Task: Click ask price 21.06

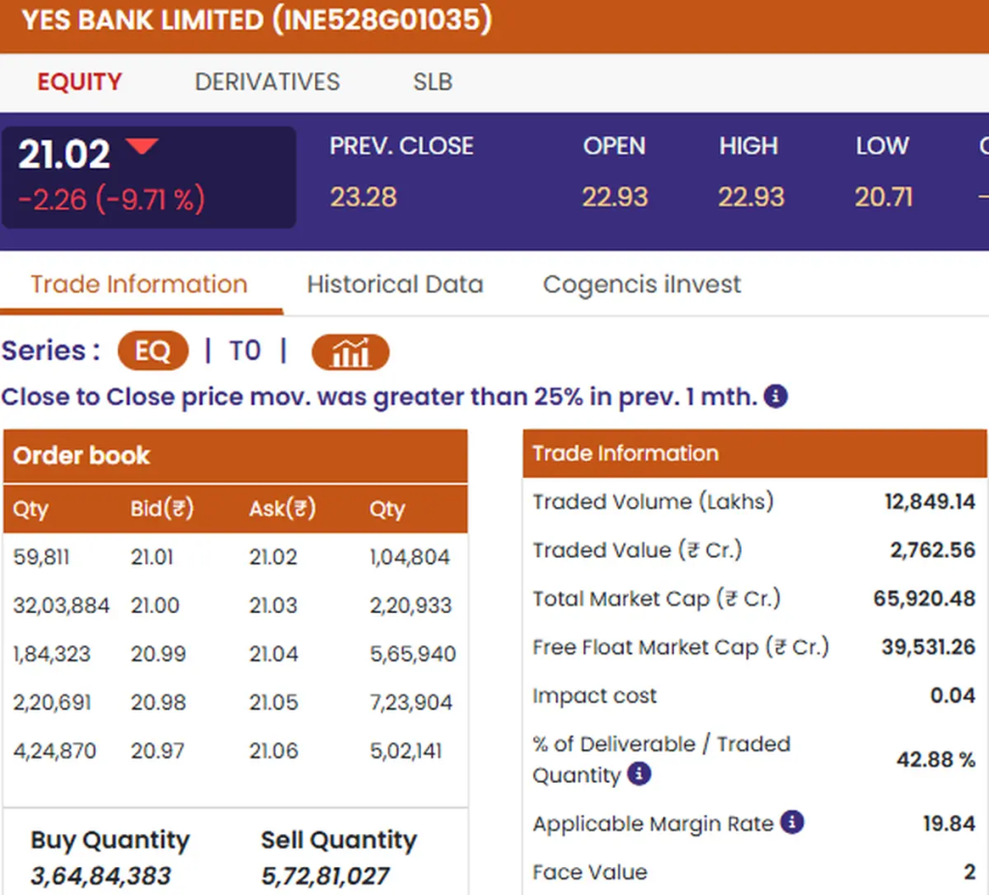Action: click(x=273, y=751)
